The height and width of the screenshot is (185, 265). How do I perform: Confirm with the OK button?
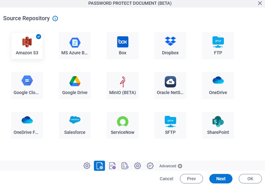250,179
